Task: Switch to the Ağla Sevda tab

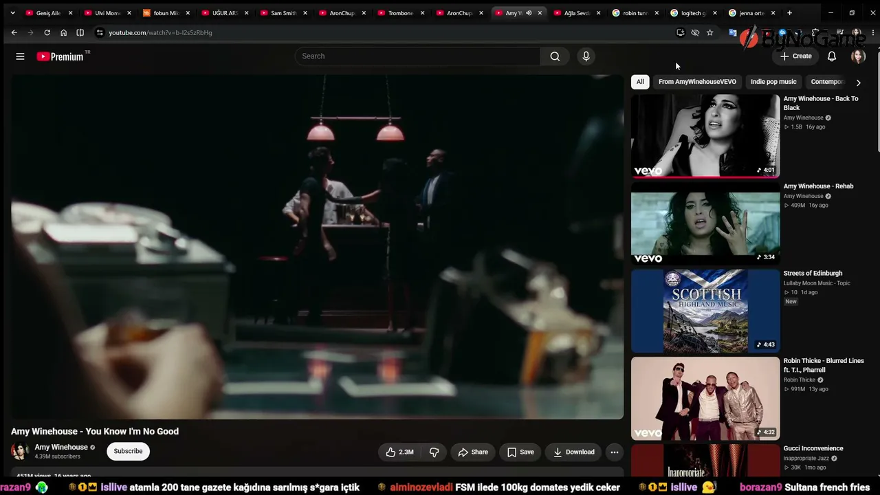Action: 576,13
